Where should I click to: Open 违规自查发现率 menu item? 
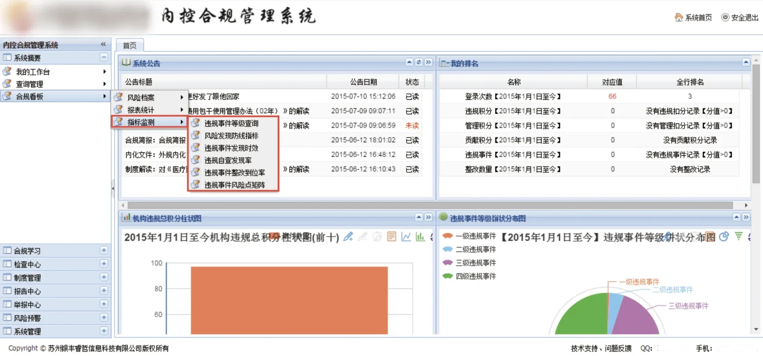(x=228, y=160)
